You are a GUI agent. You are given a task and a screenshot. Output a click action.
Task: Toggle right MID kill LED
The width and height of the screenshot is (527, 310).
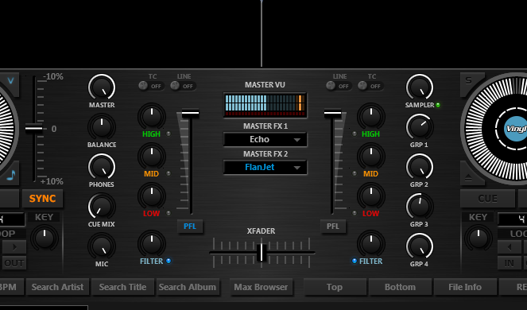pos(355,173)
